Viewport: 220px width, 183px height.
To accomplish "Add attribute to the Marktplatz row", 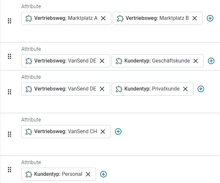I will [x=210, y=18].
